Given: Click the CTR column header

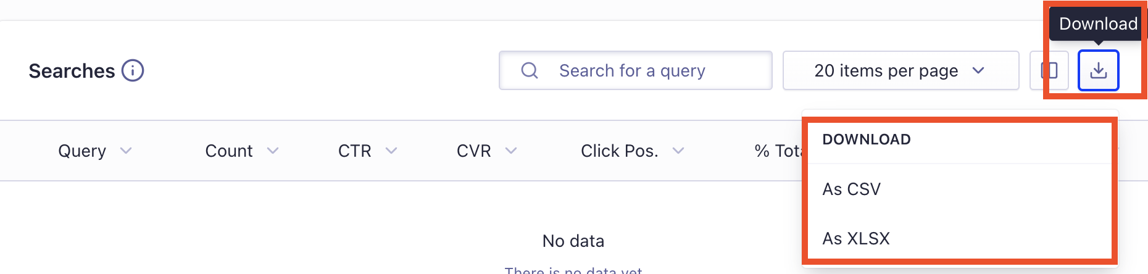Looking at the screenshot, I should coord(355,151).
